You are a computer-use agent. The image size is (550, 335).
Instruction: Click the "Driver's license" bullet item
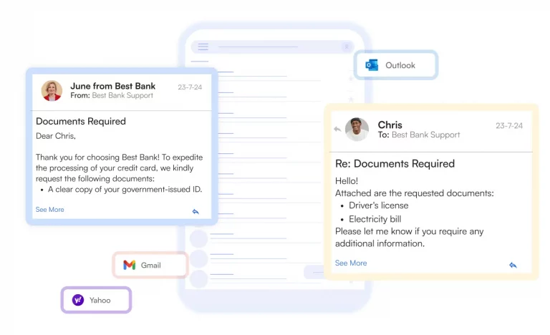point(378,205)
